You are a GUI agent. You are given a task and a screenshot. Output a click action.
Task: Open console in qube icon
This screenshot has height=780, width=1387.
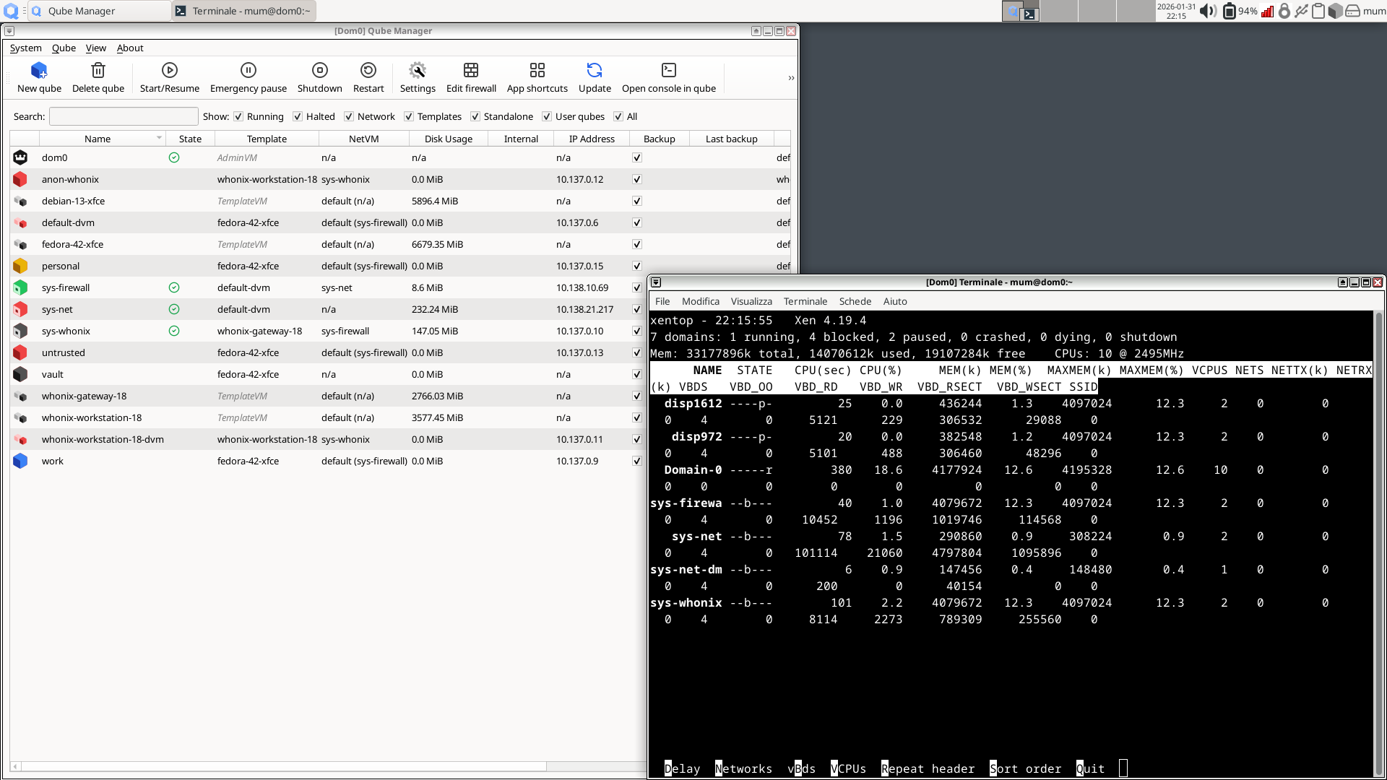click(x=668, y=70)
